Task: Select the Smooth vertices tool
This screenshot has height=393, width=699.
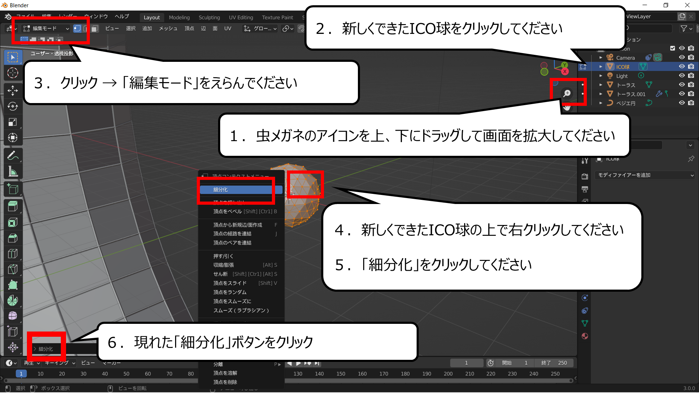Action: coord(13,316)
